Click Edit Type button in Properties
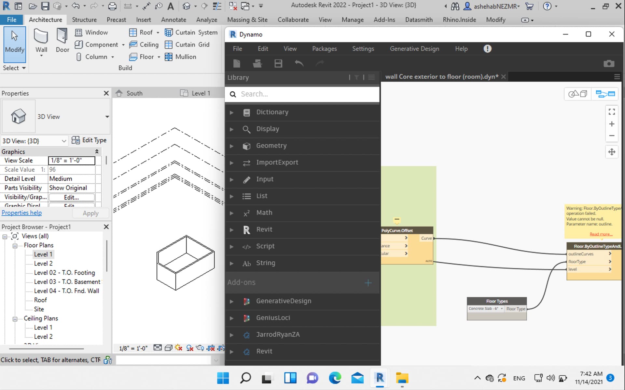Image resolution: width=625 pixels, height=390 pixels. coord(89,140)
